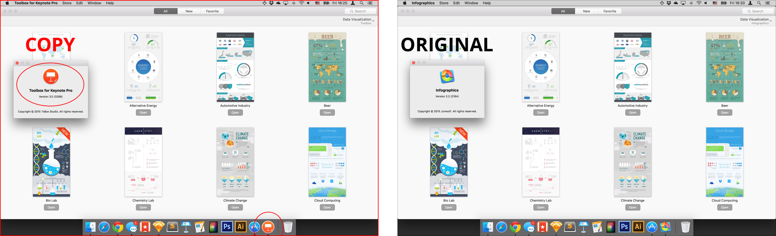Image resolution: width=776 pixels, height=236 pixels.
Task: Launch Safari from the Toolbox window dock
Action: [x=104, y=227]
